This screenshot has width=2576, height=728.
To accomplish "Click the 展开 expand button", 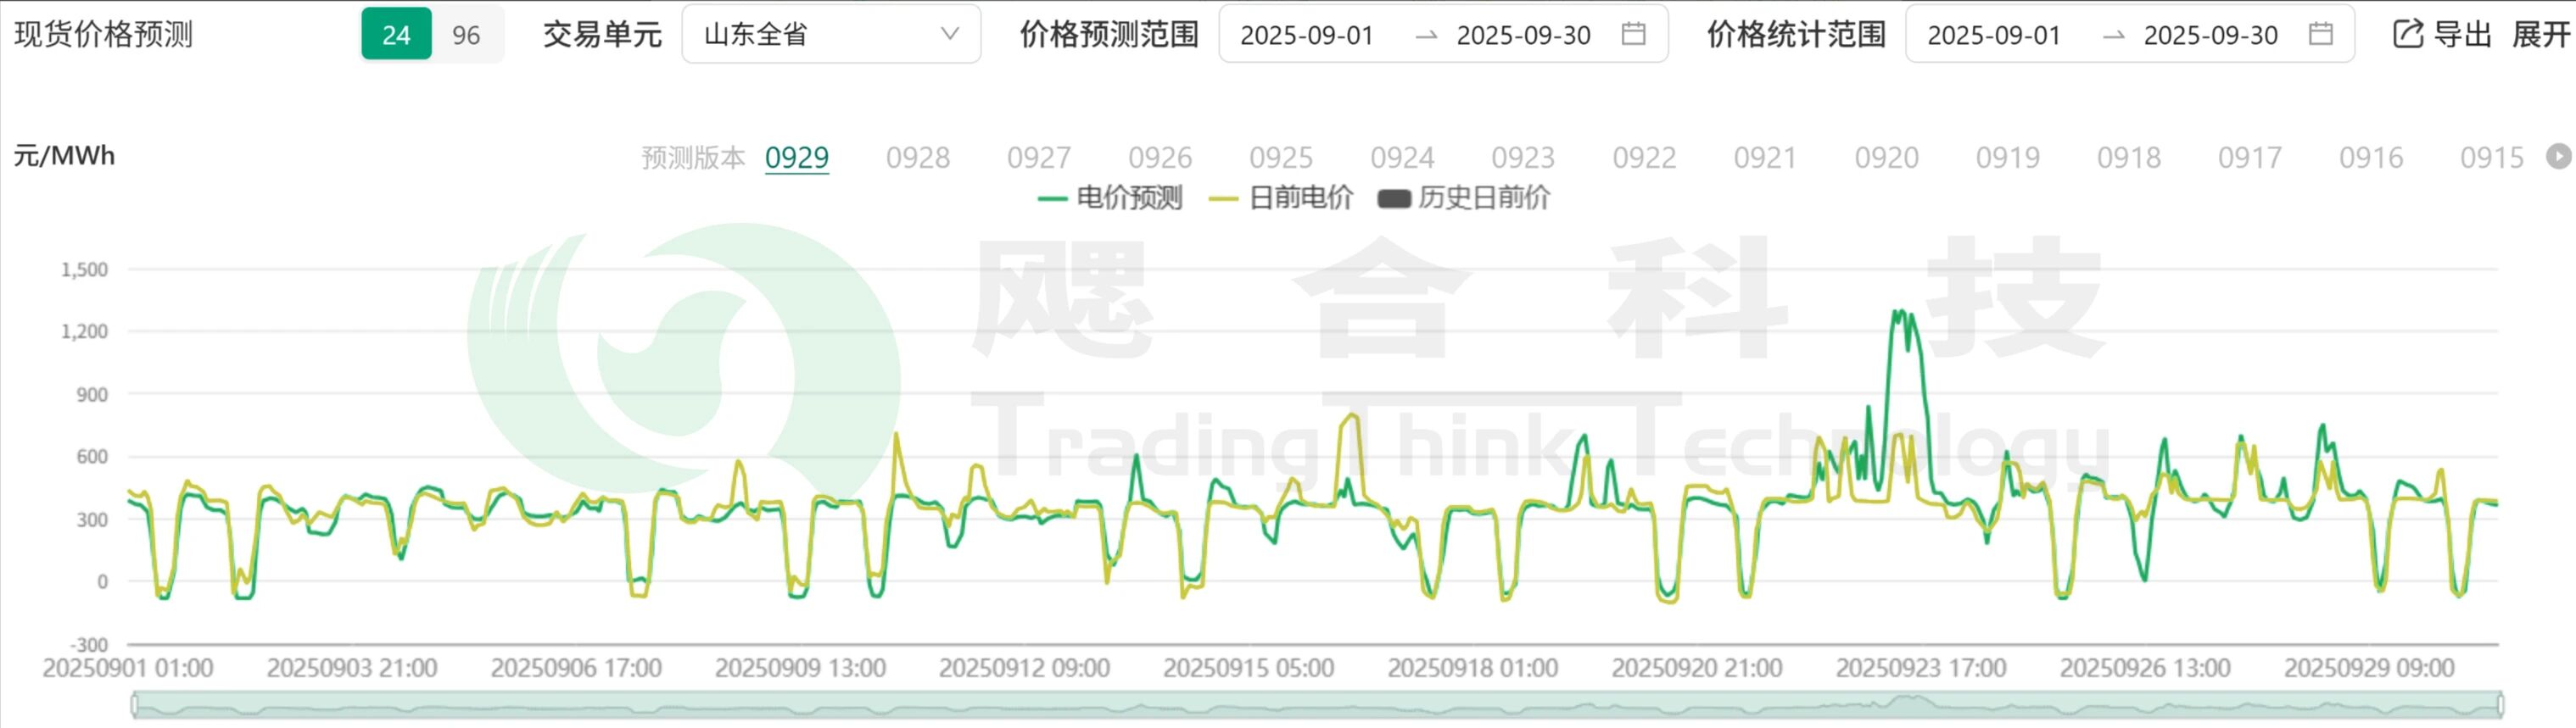I will (x=2541, y=35).
